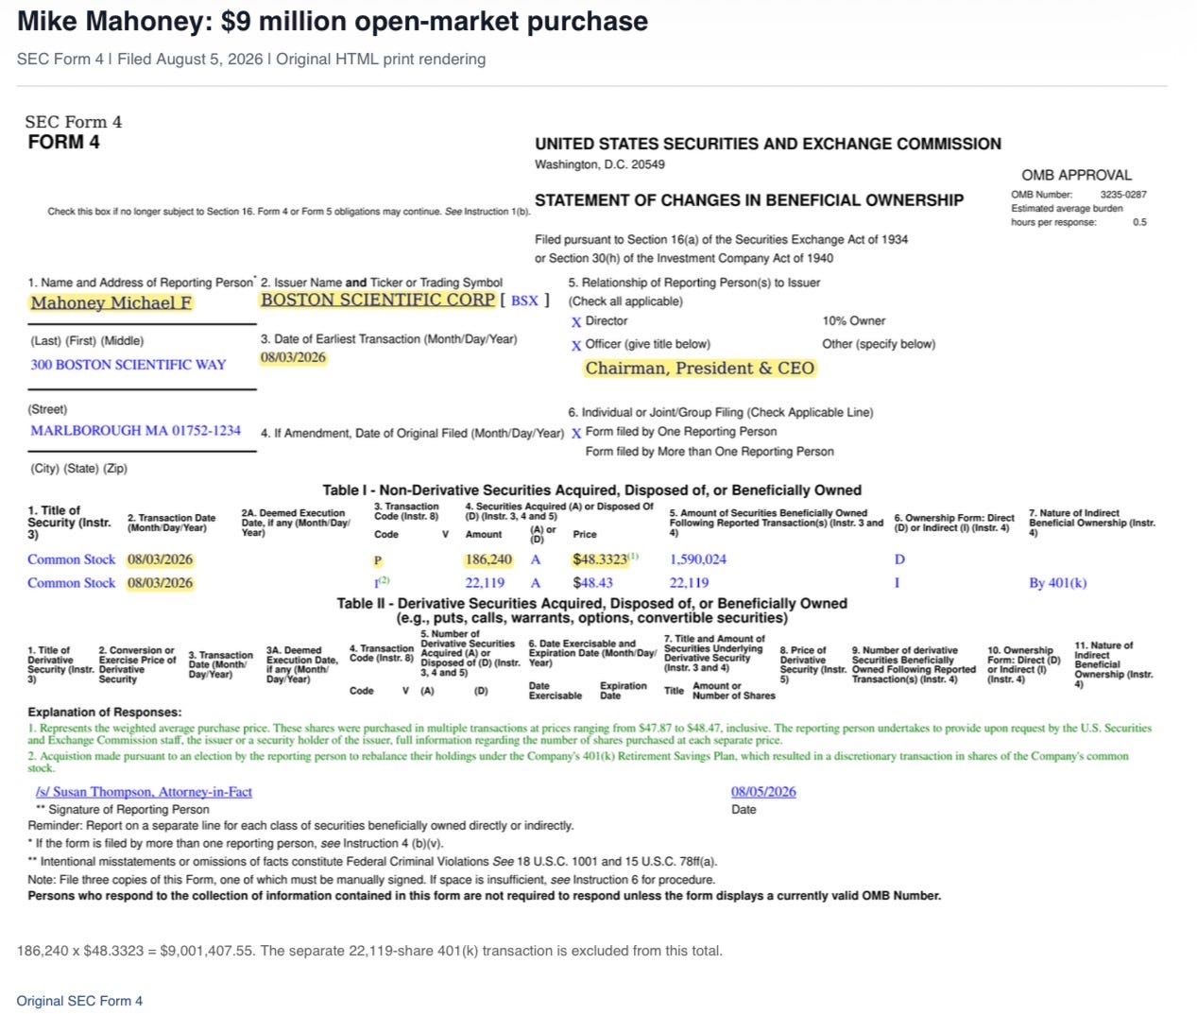Click MARLBOROUGH MA 01752-1234 text
The height and width of the screenshot is (1014, 1197).
[136, 430]
